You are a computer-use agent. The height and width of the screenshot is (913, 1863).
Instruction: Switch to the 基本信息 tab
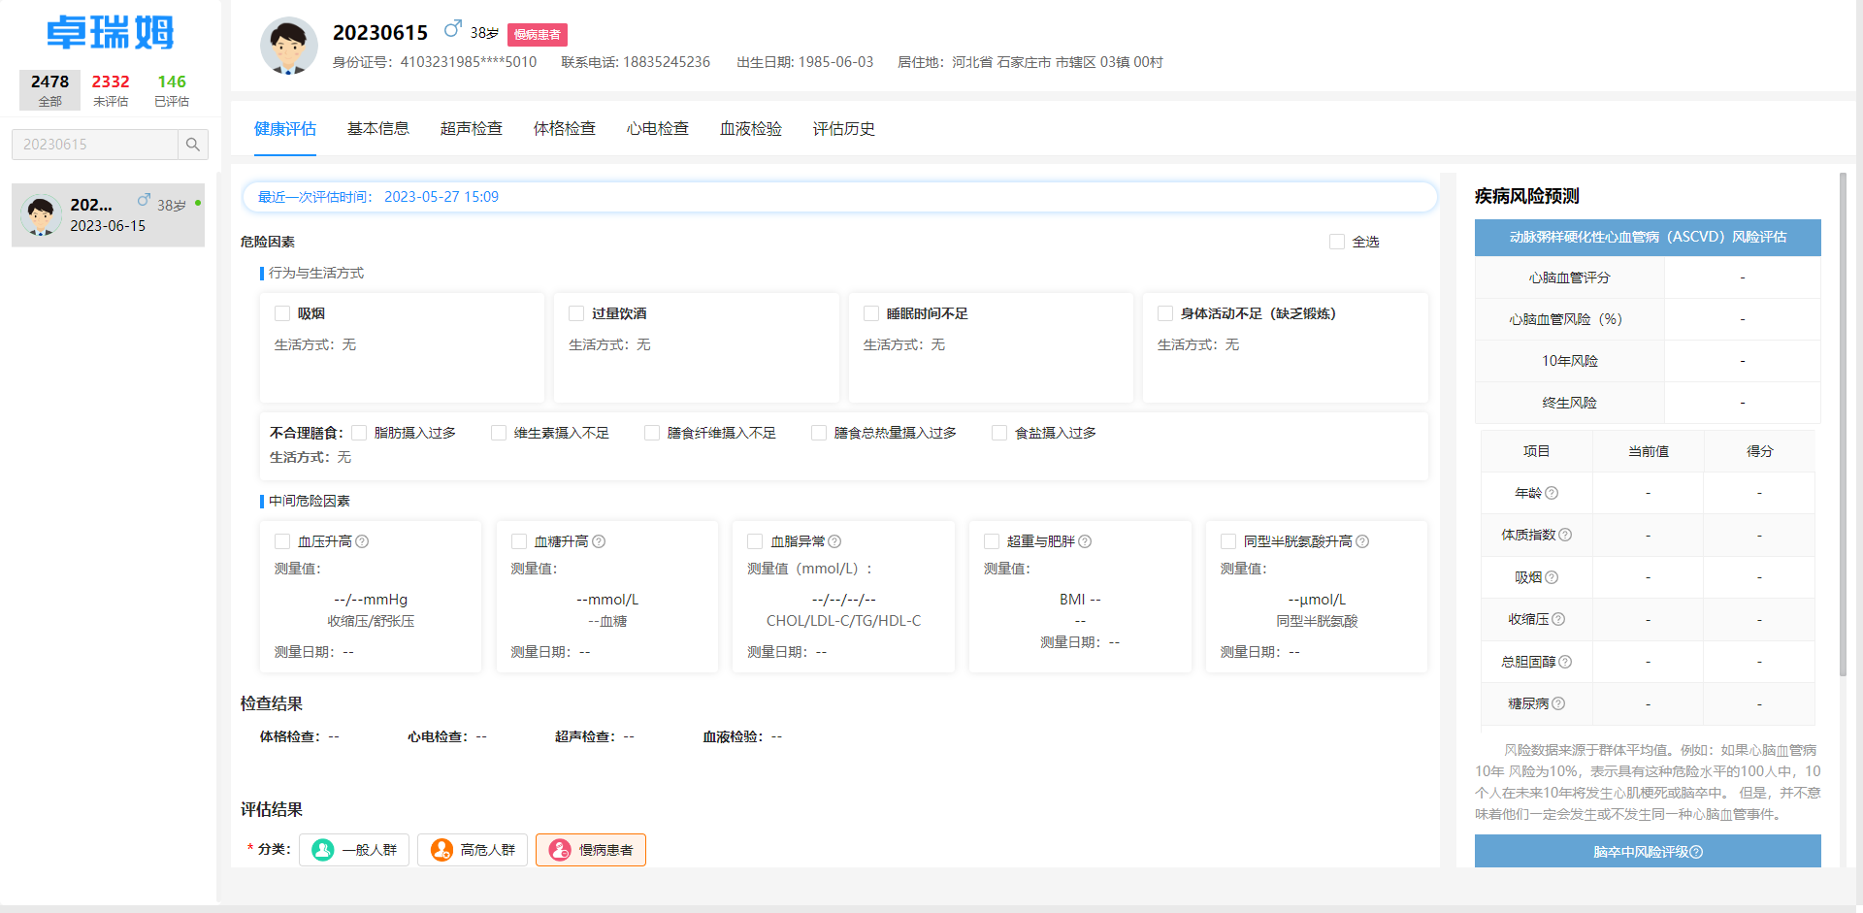pos(378,129)
